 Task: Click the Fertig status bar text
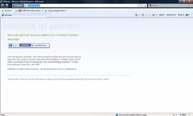click(x=3, y=115)
